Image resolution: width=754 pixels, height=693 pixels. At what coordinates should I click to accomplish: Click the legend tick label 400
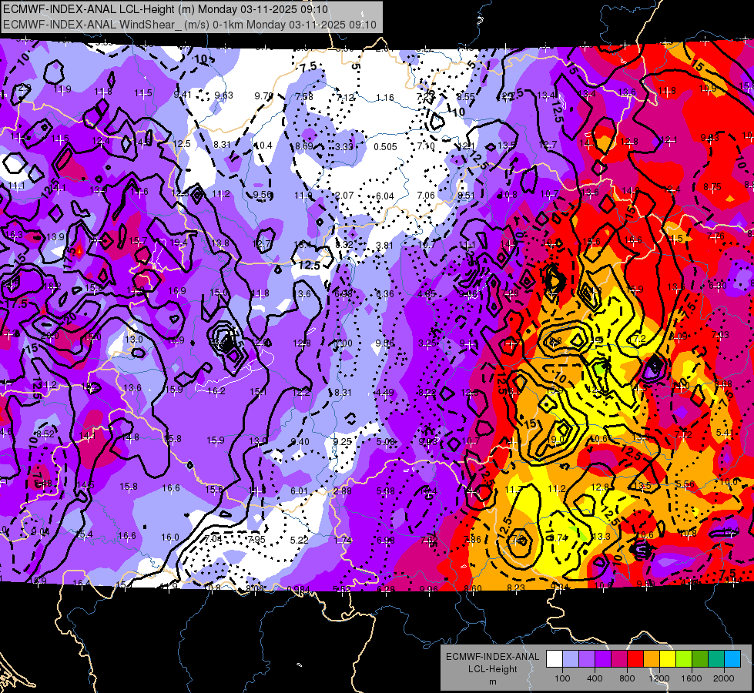(595, 678)
